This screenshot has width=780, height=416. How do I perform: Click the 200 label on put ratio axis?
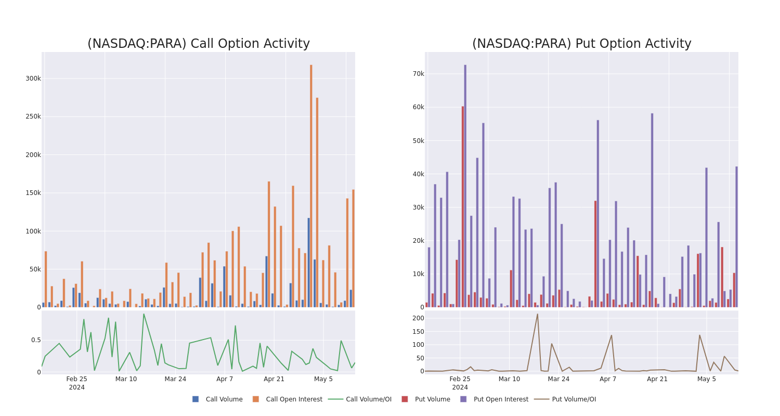(x=419, y=318)
